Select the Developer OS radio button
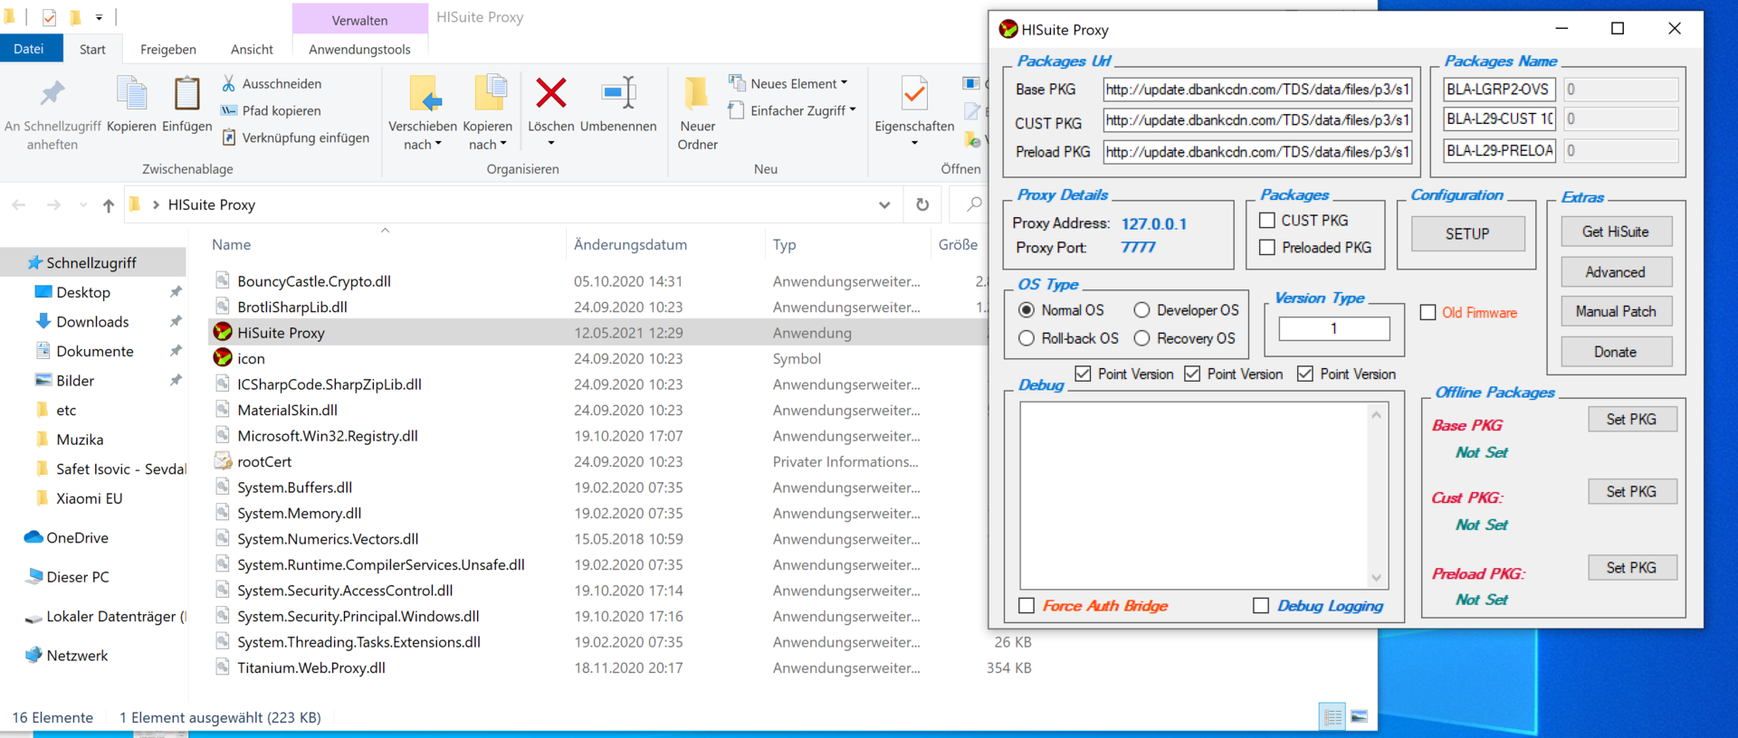This screenshot has height=738, width=1738. click(x=1142, y=310)
